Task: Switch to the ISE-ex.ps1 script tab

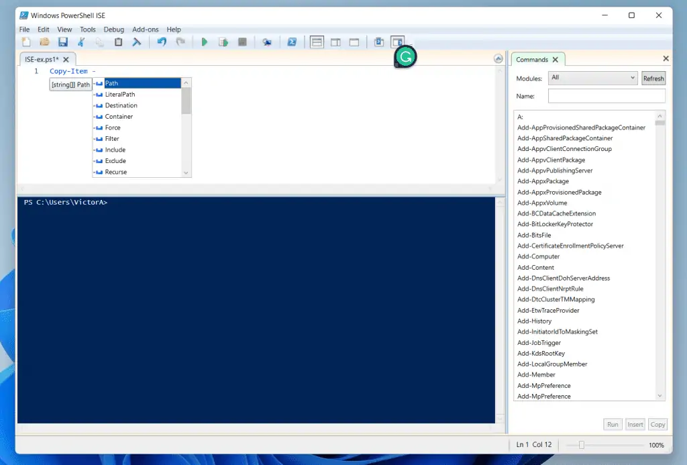Action: pyautogui.click(x=42, y=59)
